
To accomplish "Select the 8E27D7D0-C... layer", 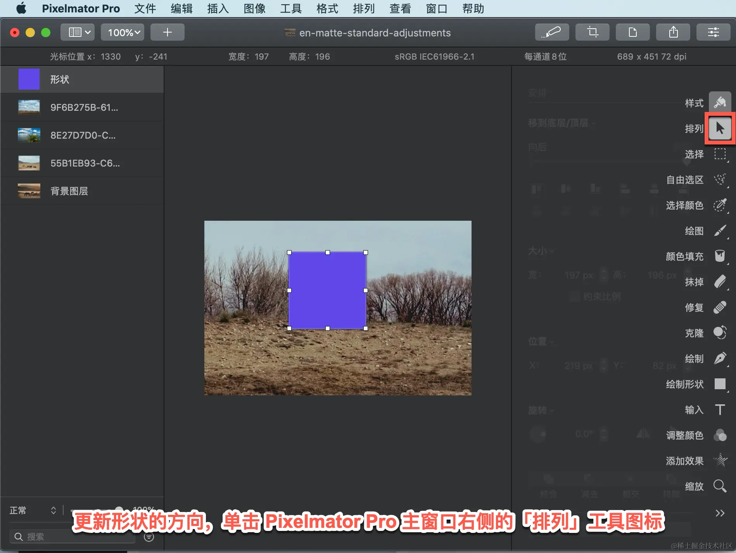I will click(82, 135).
